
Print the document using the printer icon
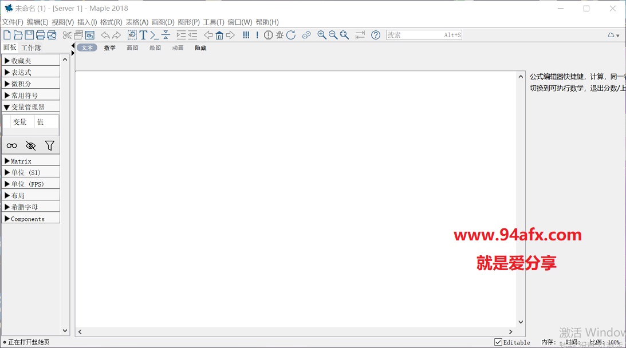point(40,35)
